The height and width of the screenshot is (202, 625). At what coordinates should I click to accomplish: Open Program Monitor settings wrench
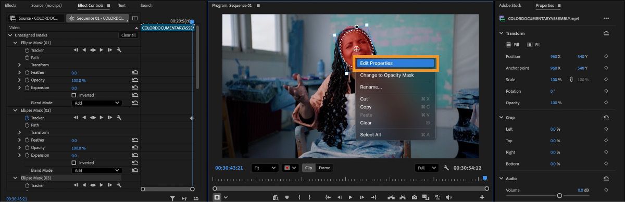pyautogui.click(x=446, y=168)
